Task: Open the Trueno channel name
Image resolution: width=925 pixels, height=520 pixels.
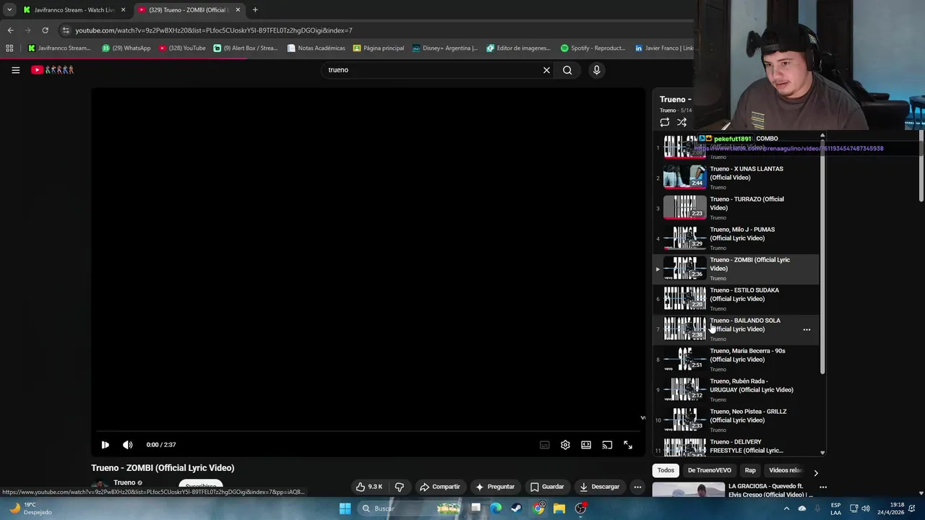Action: tap(124, 482)
